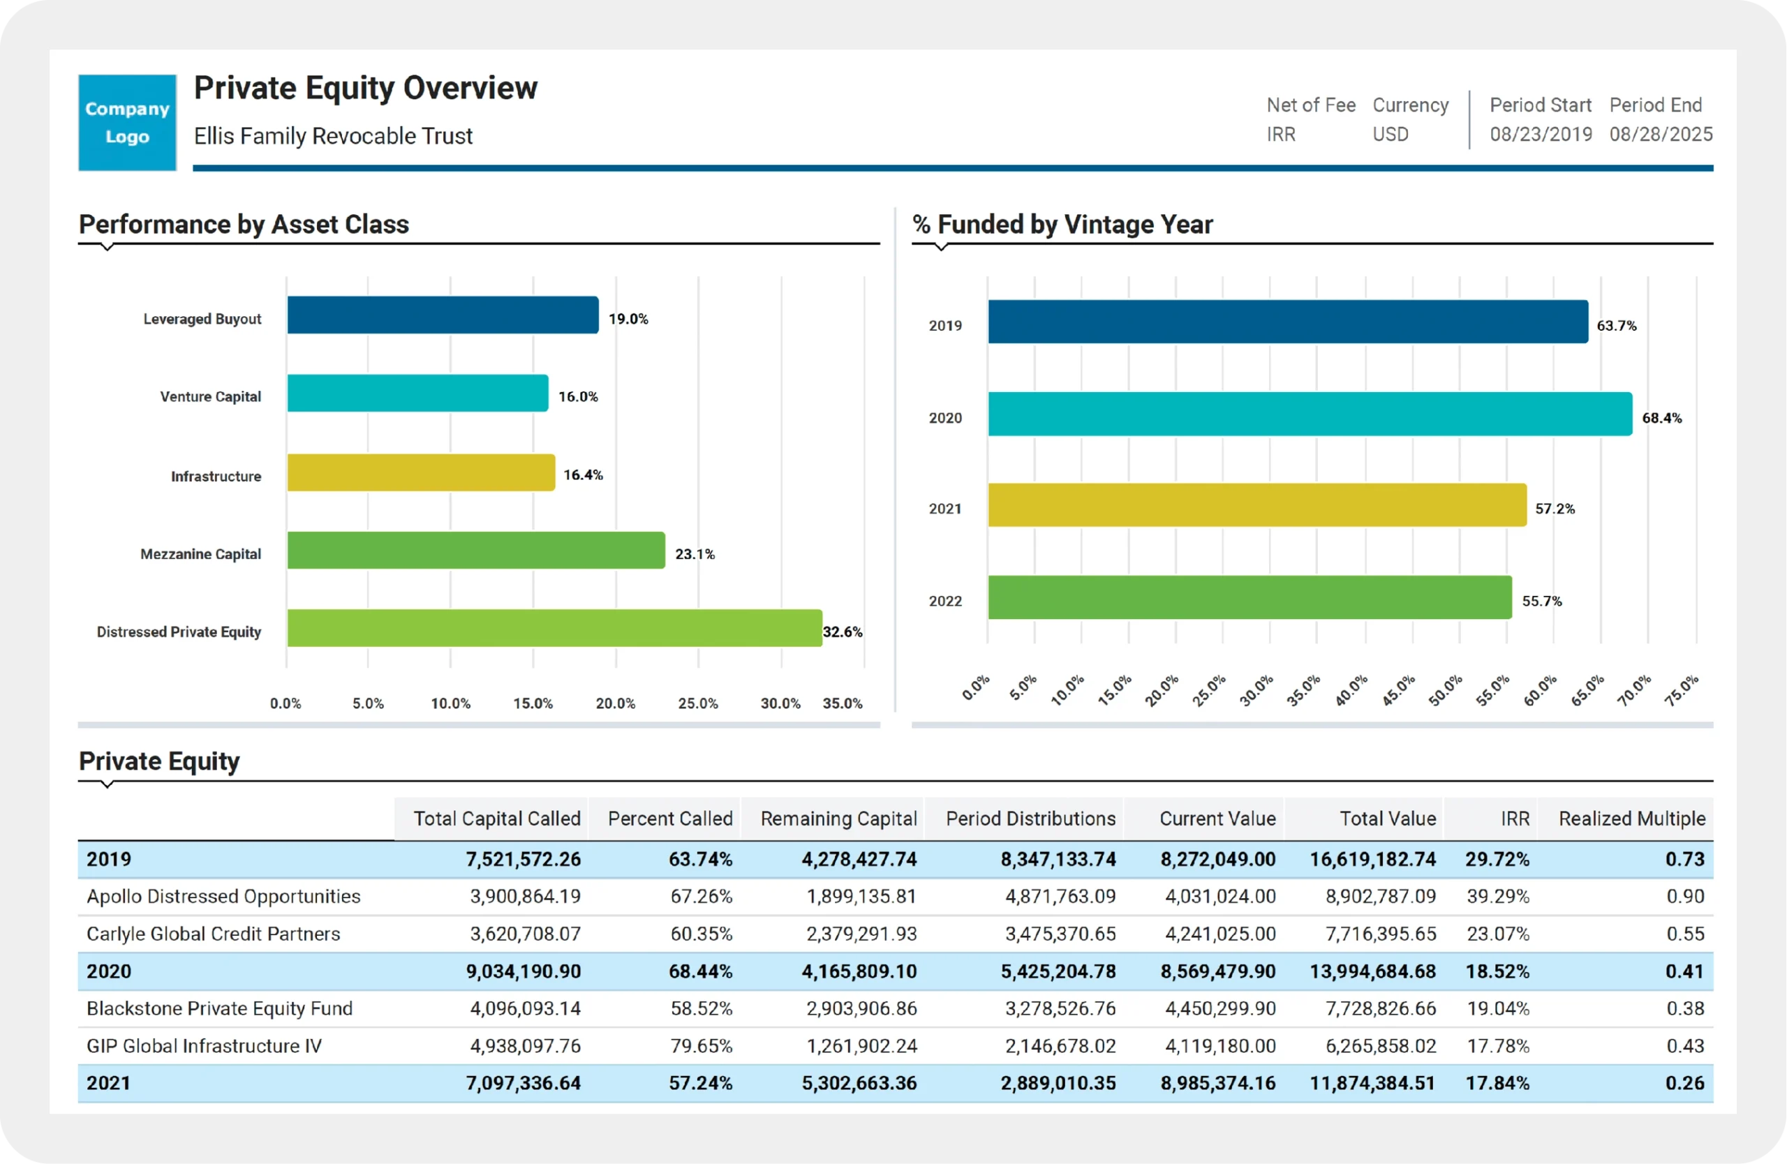Image resolution: width=1787 pixels, height=1164 pixels.
Task: Collapse the Private Equity table section
Action: click(x=159, y=762)
